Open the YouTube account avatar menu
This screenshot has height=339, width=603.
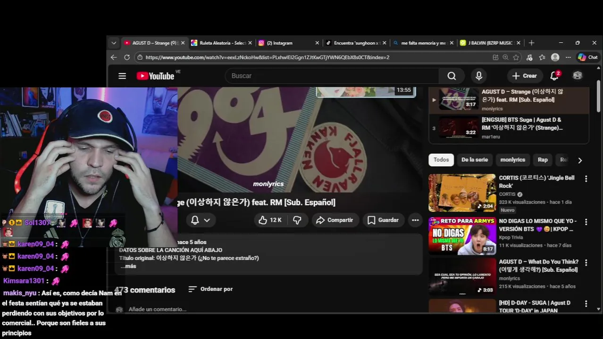(x=578, y=75)
